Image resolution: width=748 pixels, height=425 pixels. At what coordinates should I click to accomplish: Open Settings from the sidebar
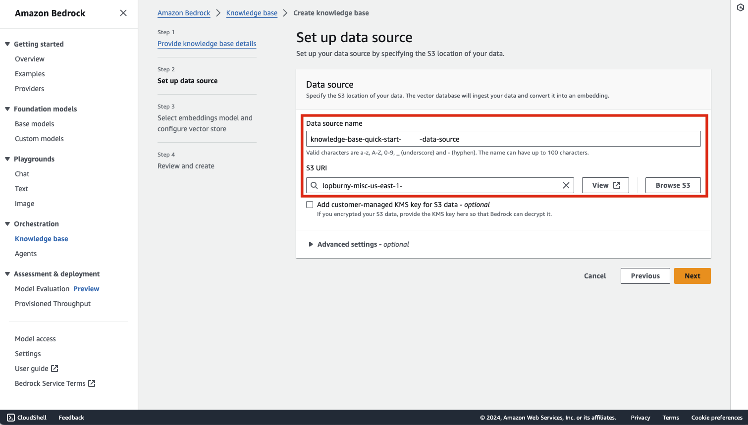27,353
